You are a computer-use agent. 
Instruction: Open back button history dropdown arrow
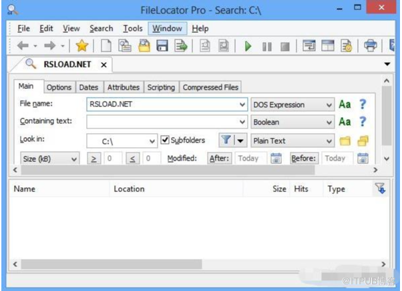(35, 46)
